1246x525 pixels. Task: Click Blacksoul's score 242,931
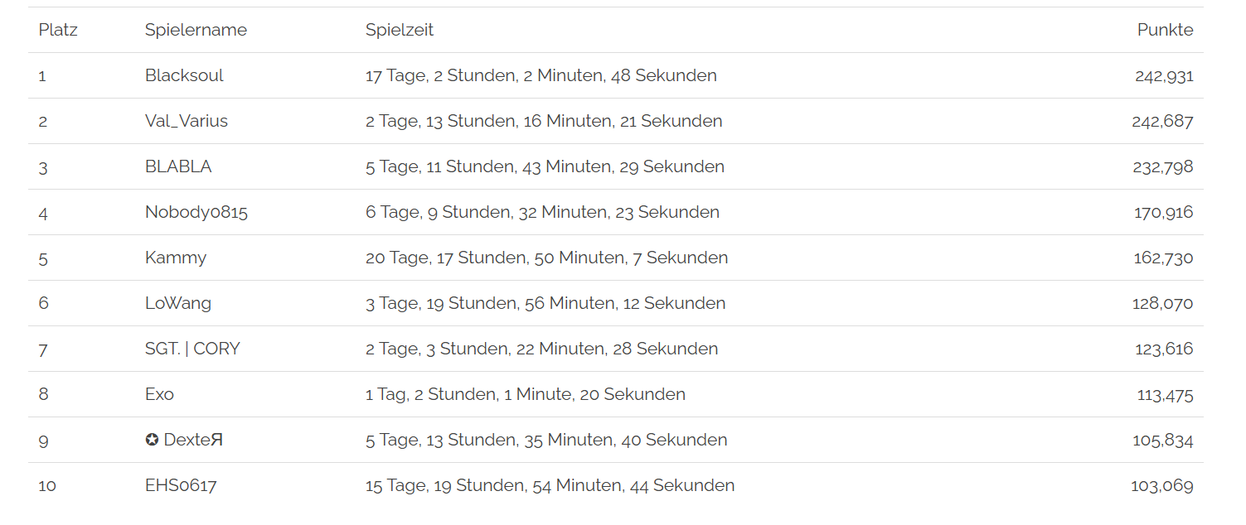tap(1164, 76)
